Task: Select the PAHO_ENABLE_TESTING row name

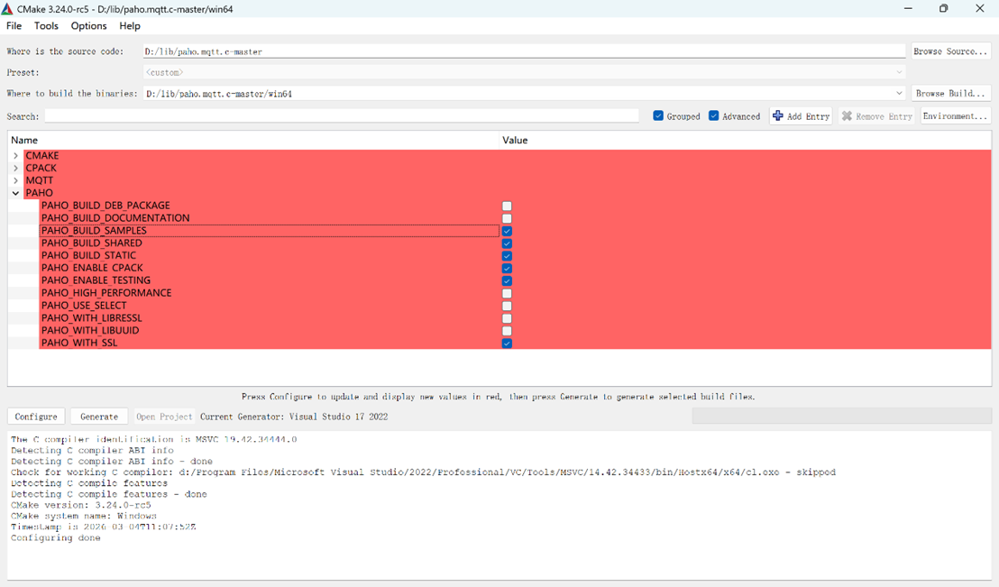Action: [96, 280]
